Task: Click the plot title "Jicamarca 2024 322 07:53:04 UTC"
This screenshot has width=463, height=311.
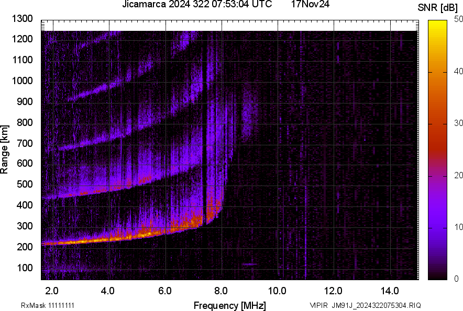Action: [197, 4]
